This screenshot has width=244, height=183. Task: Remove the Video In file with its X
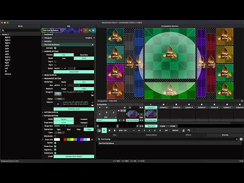(93, 102)
